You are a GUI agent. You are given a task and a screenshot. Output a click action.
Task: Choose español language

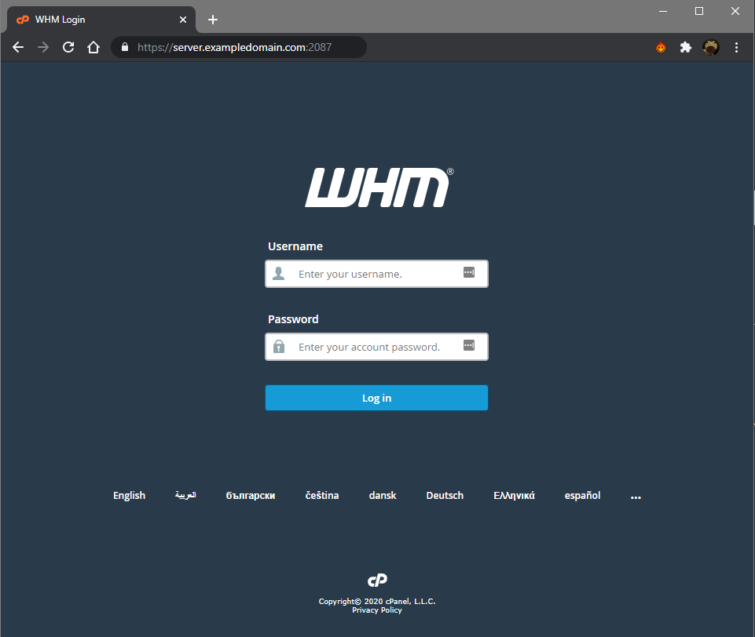(583, 495)
